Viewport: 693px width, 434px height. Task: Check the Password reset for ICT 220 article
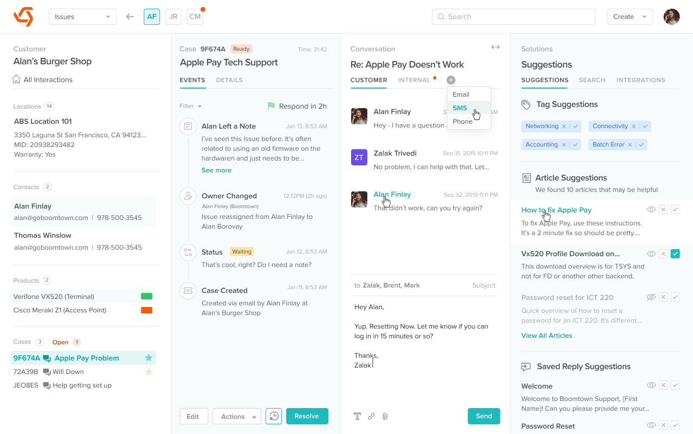pos(675,297)
